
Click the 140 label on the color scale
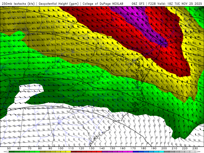pos(102,148)
